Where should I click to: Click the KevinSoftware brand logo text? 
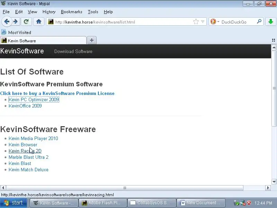[22, 51]
